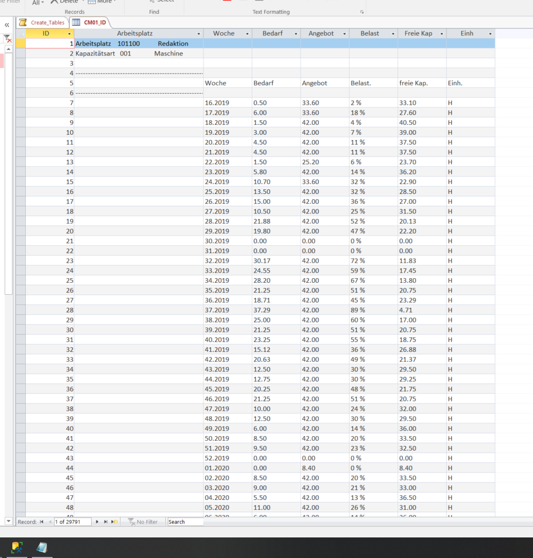Screen dimensions: 533x558
Task: Click the ID cell 25
Action: [x=50, y=280]
